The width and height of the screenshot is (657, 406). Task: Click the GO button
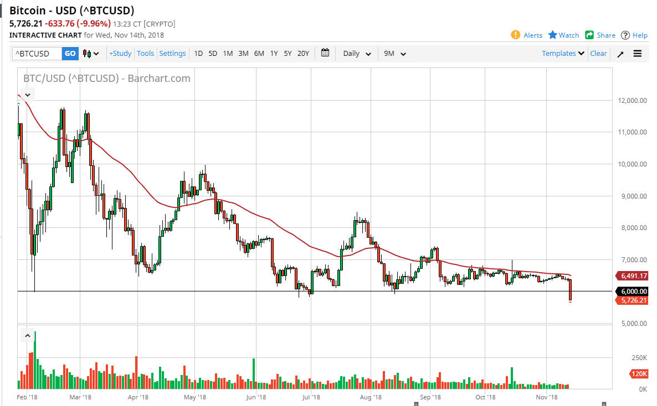[x=70, y=53]
